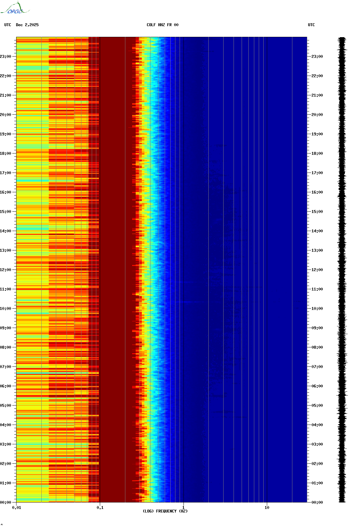Click the 0.1 frequency axis label
Screen dimensions: 356x528
(100, 508)
